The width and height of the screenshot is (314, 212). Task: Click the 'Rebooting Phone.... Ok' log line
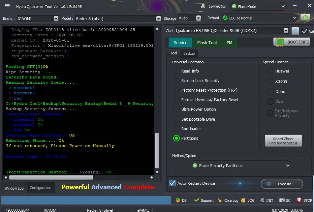35,140
